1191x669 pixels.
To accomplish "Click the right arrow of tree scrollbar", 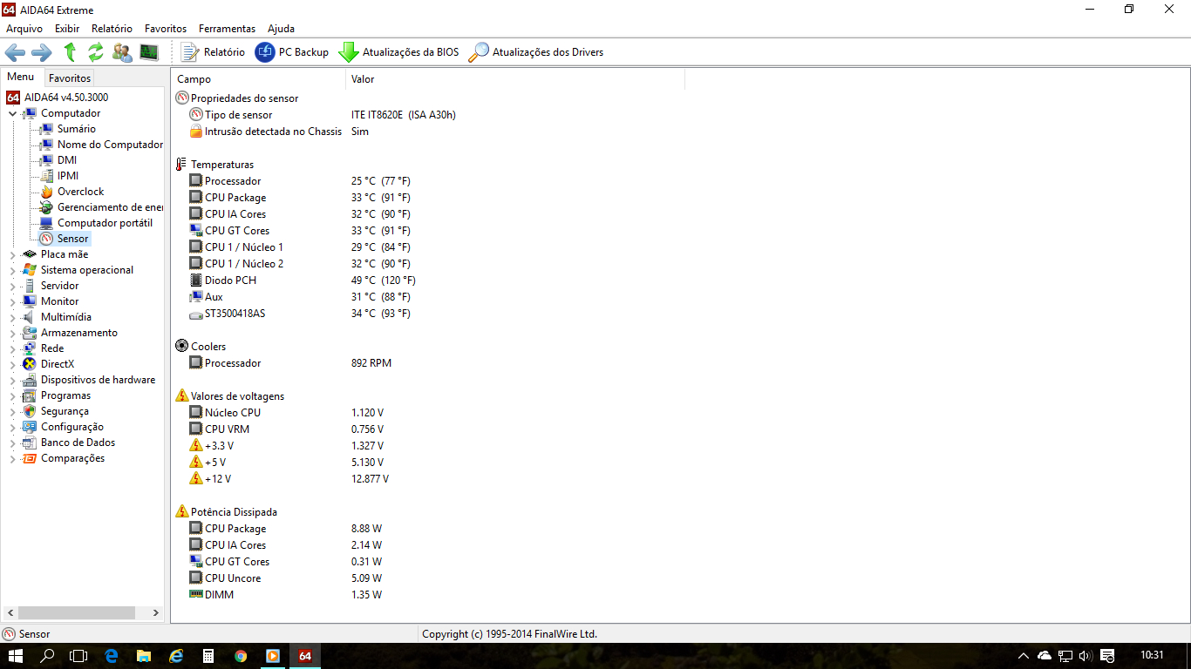I will [156, 613].
